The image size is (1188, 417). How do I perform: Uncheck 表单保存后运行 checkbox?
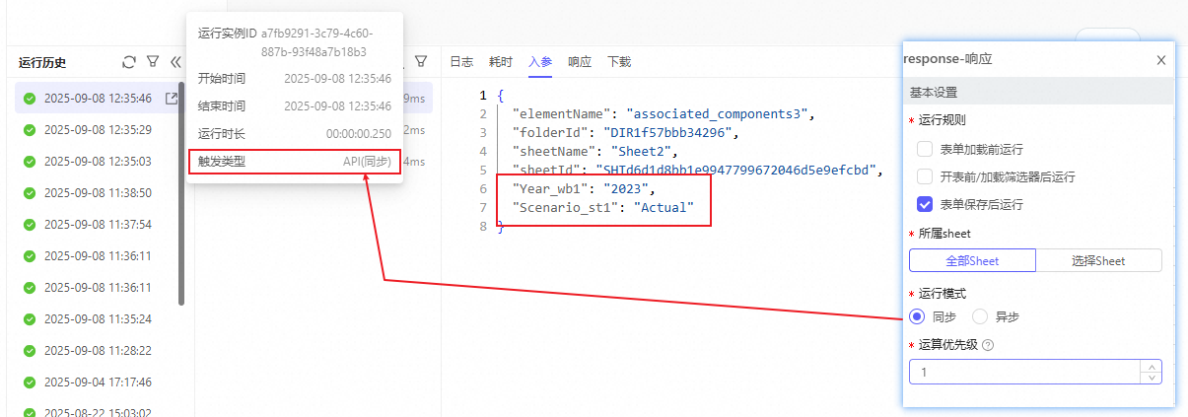pos(925,205)
